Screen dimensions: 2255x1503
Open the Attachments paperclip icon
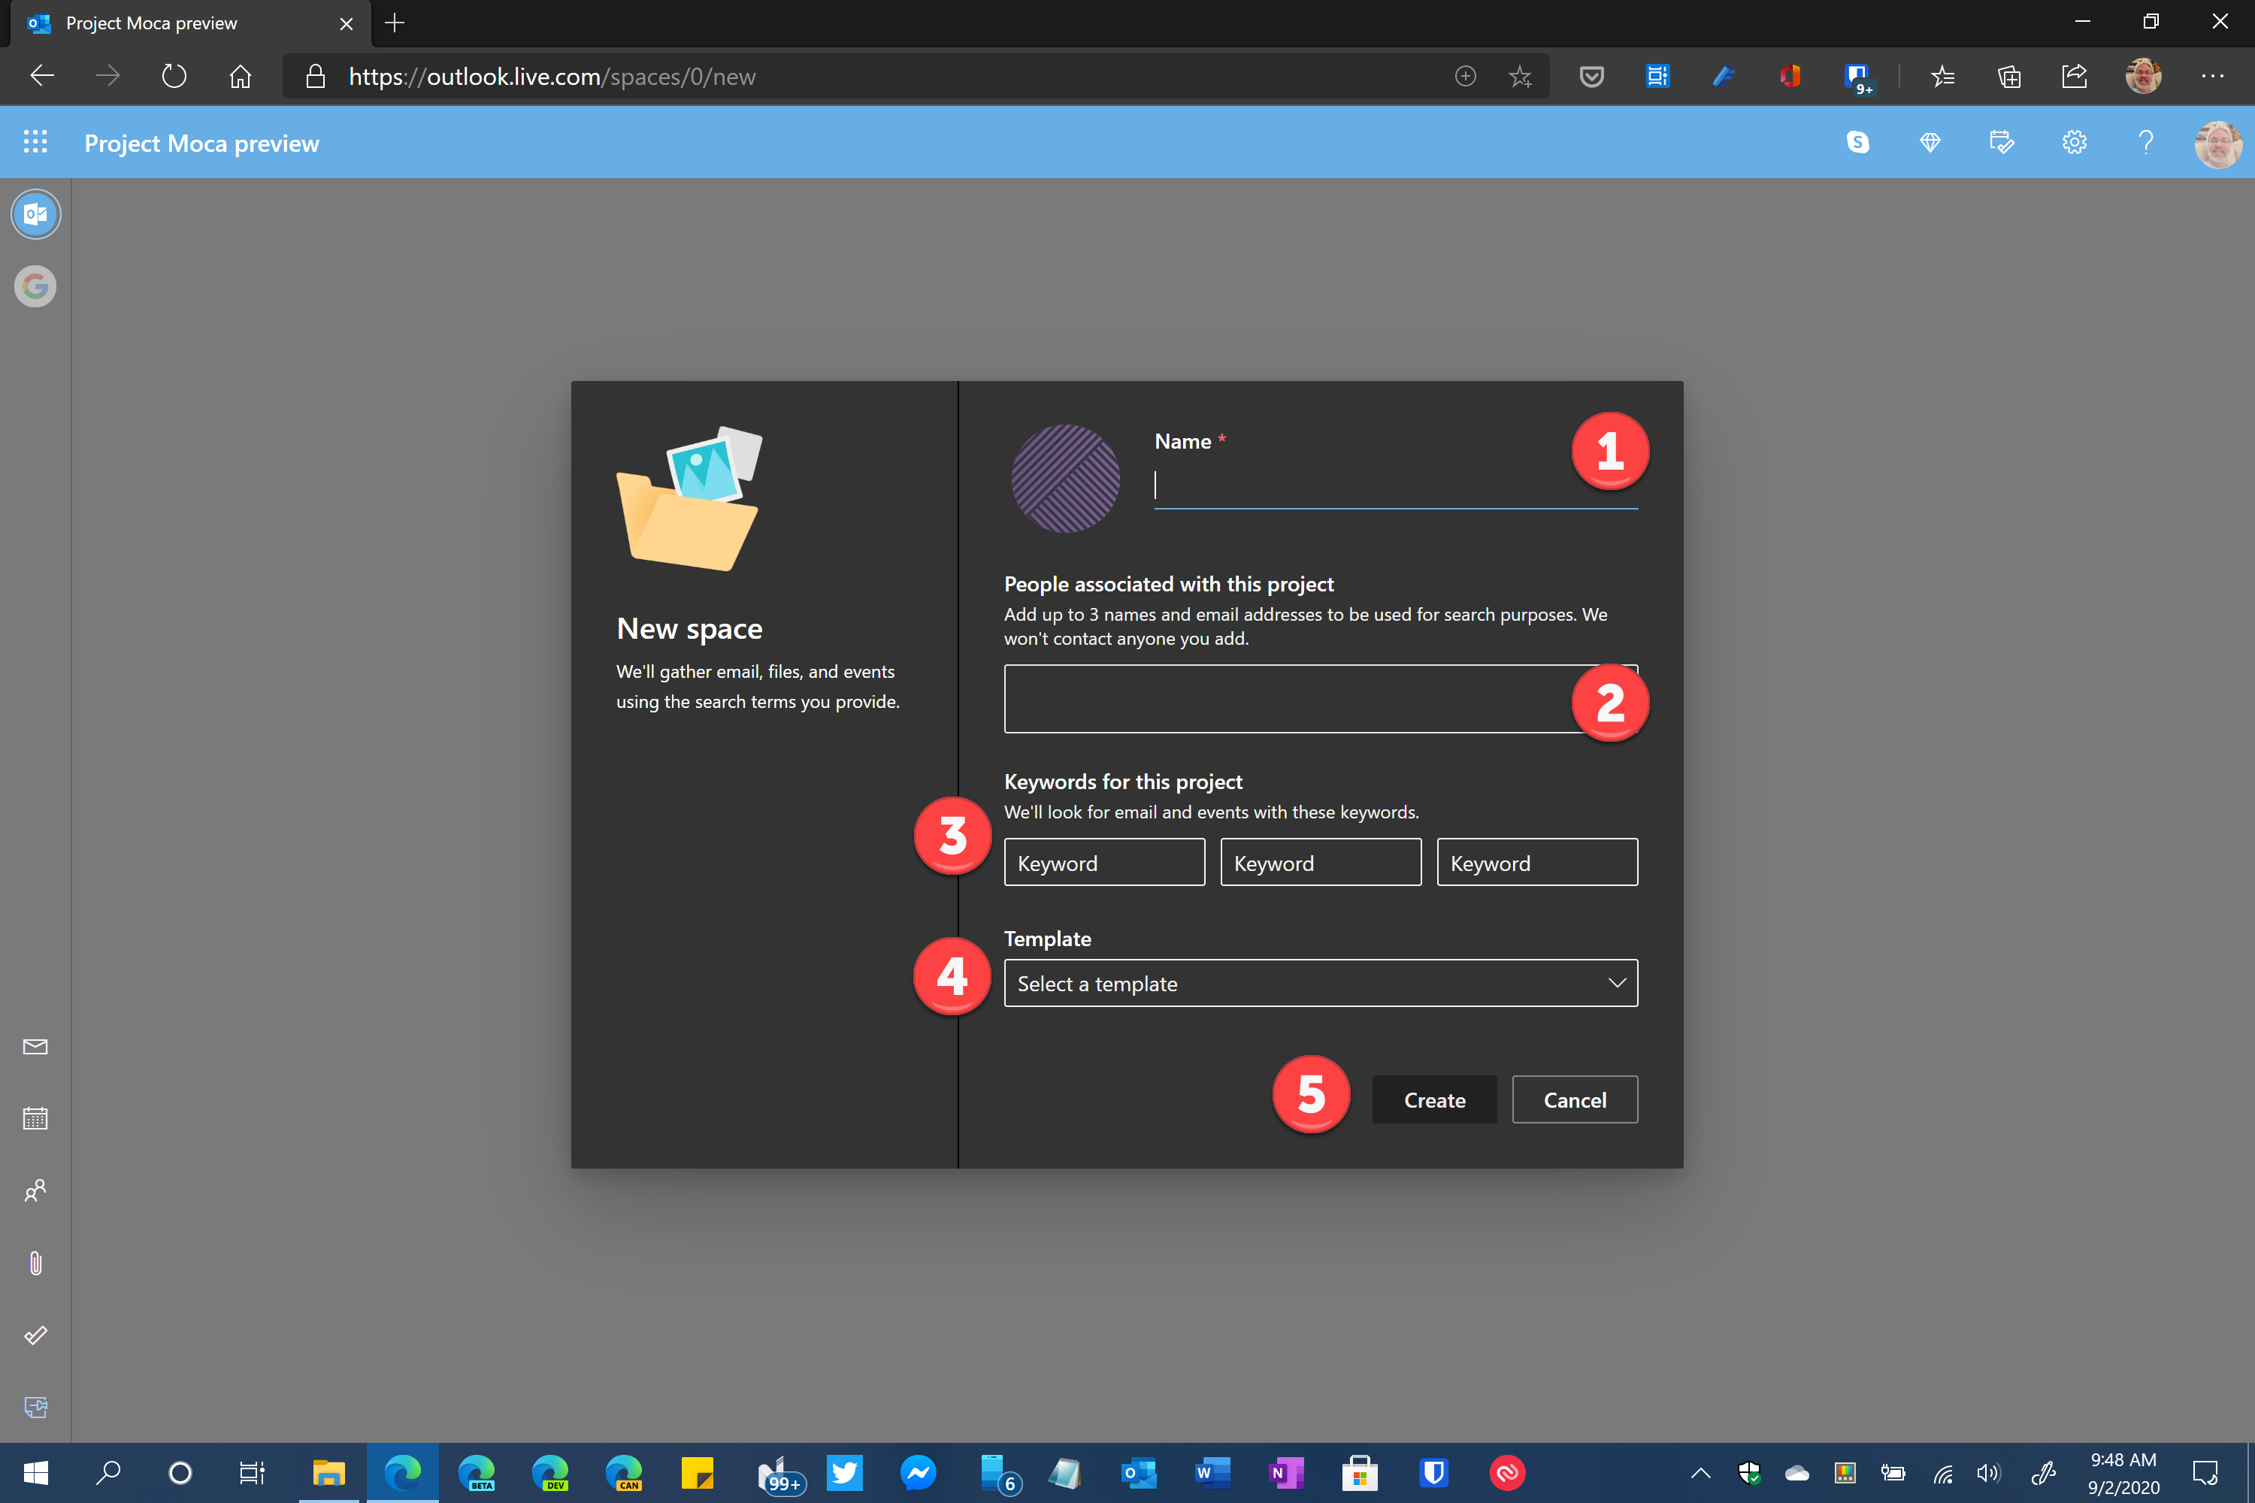click(35, 1263)
